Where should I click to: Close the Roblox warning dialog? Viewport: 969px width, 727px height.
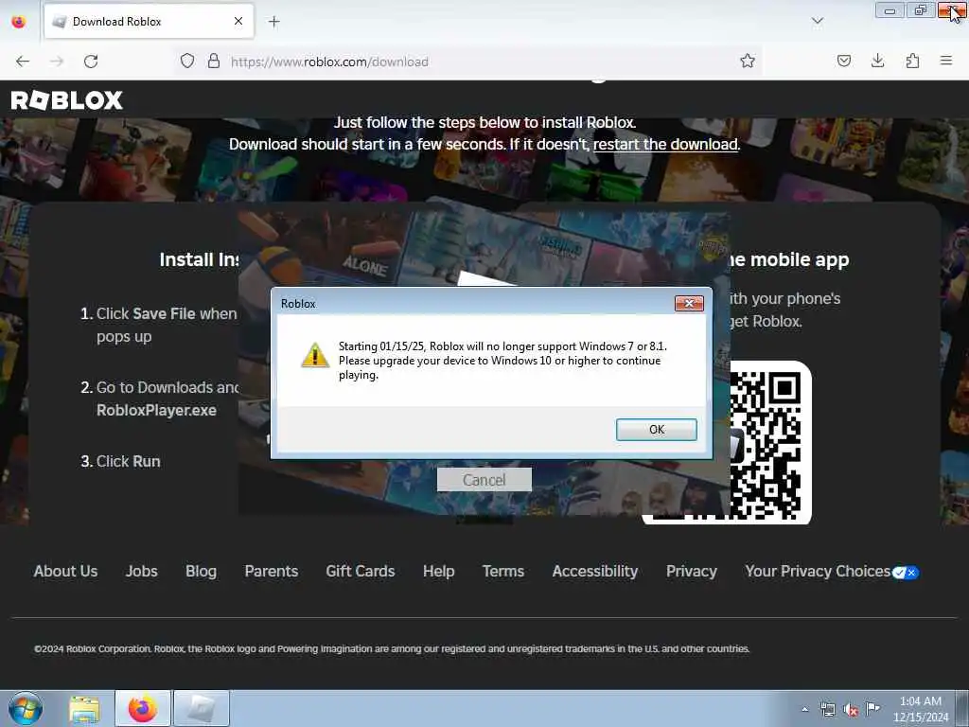click(689, 304)
